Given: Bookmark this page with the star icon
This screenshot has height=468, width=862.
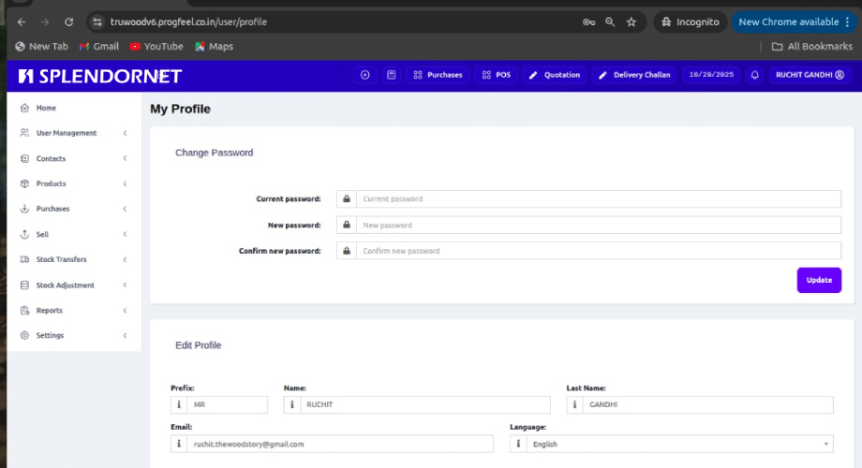Looking at the screenshot, I should [632, 22].
